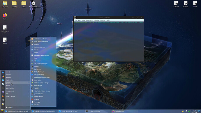Open Konsole View menu
The width and height of the screenshot is (201, 113).
(x=83, y=20)
